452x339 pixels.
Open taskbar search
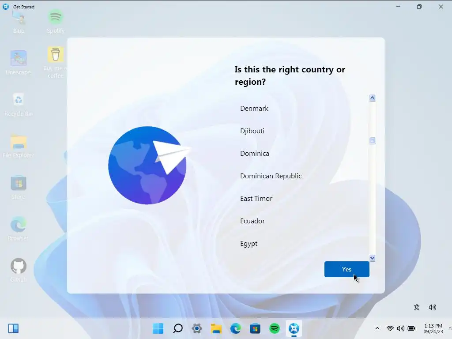178,328
